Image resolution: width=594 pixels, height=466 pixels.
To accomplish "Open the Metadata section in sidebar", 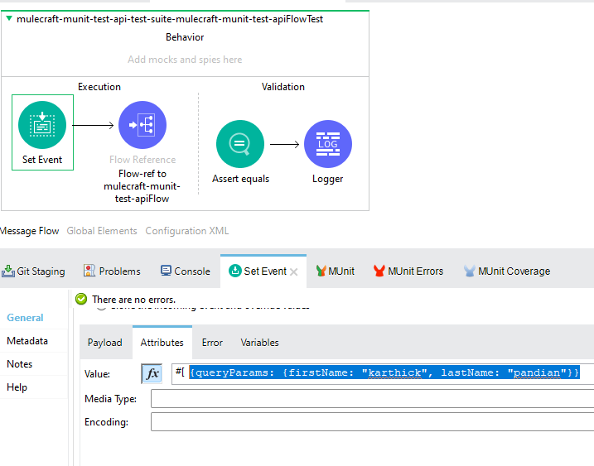I will pyautogui.click(x=27, y=341).
